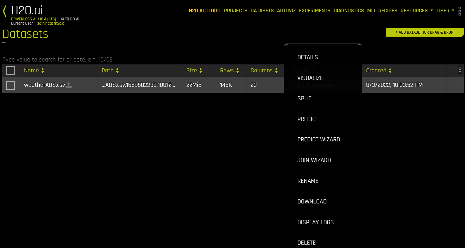465x248 pixels.
Task: Focus the dataset search input field
Action: pyautogui.click(x=143, y=59)
